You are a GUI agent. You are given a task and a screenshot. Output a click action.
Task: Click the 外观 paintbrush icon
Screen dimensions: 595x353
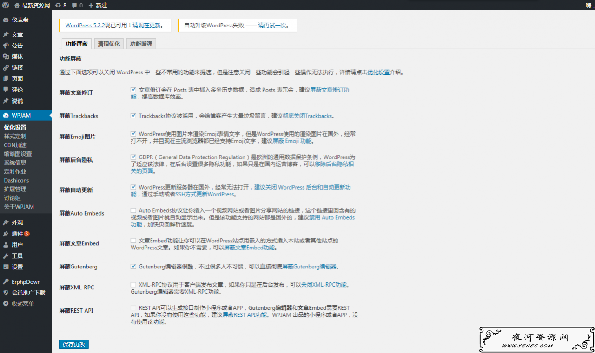tap(6, 222)
